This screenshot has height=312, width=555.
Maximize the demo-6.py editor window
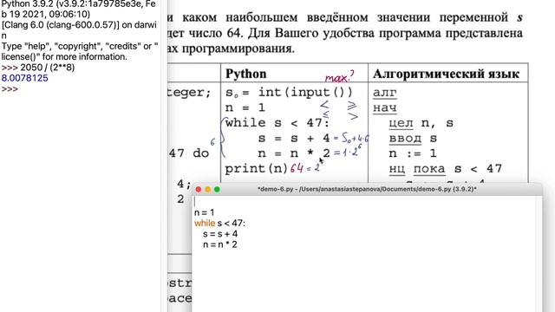pos(217,190)
